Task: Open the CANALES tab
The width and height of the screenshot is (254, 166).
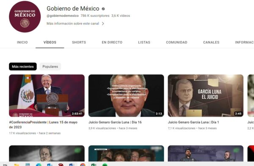Action: point(211,42)
